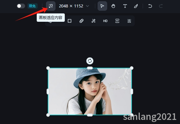Click the HD+ super resolution icon
The width and height of the screenshot is (180, 124).
point(117,21)
